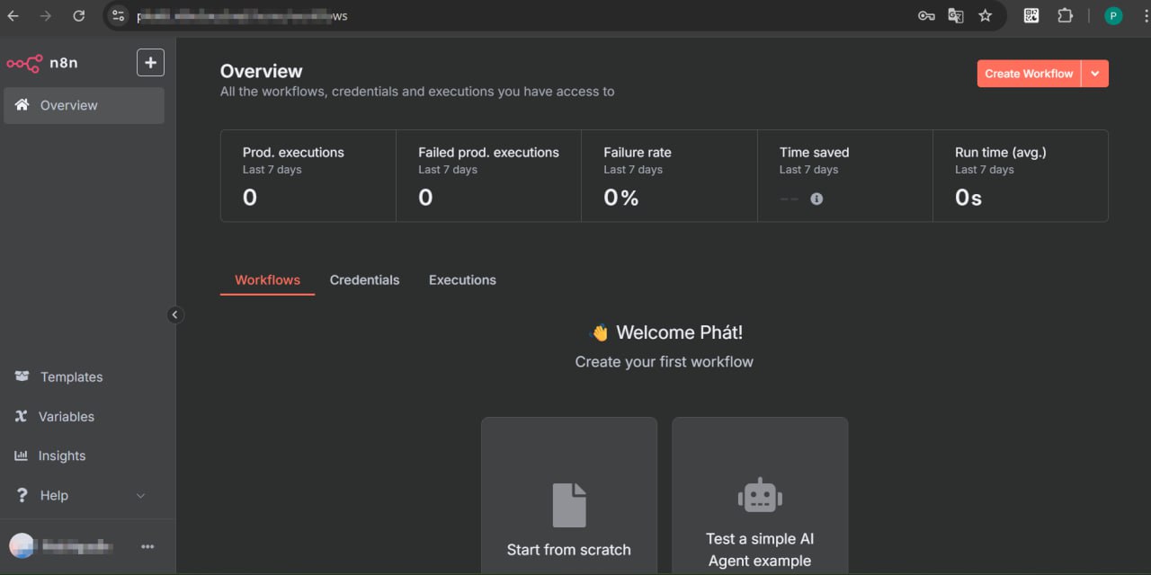Click the translate page icon
The height and width of the screenshot is (575, 1151).
coord(955,16)
